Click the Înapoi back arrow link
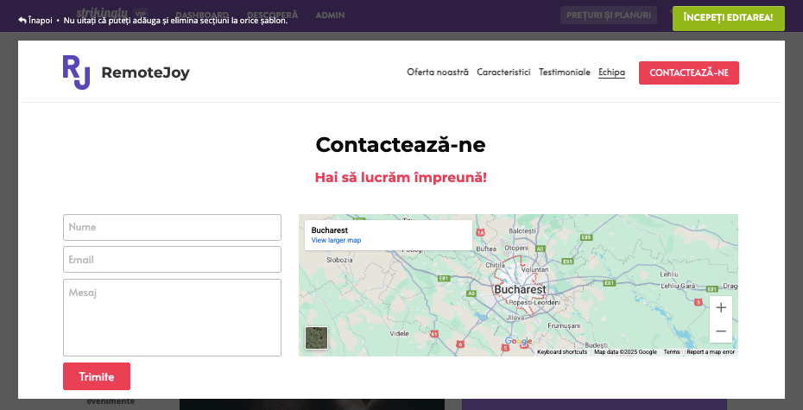803x410 pixels. click(x=35, y=21)
